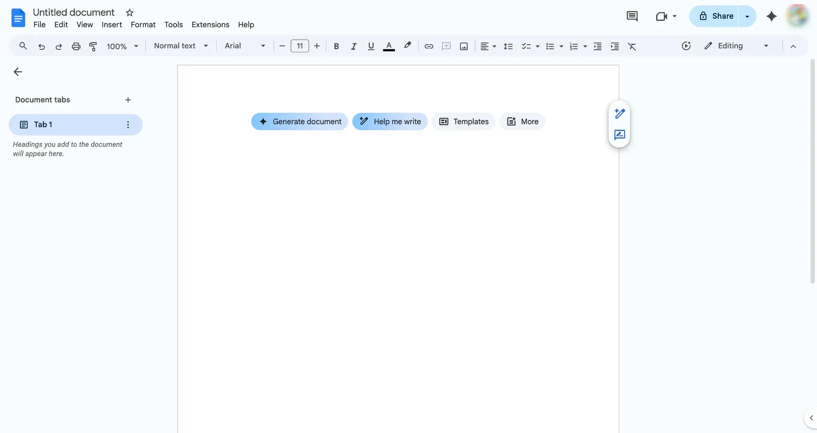
Task: Open comment history icon
Action: pos(632,16)
